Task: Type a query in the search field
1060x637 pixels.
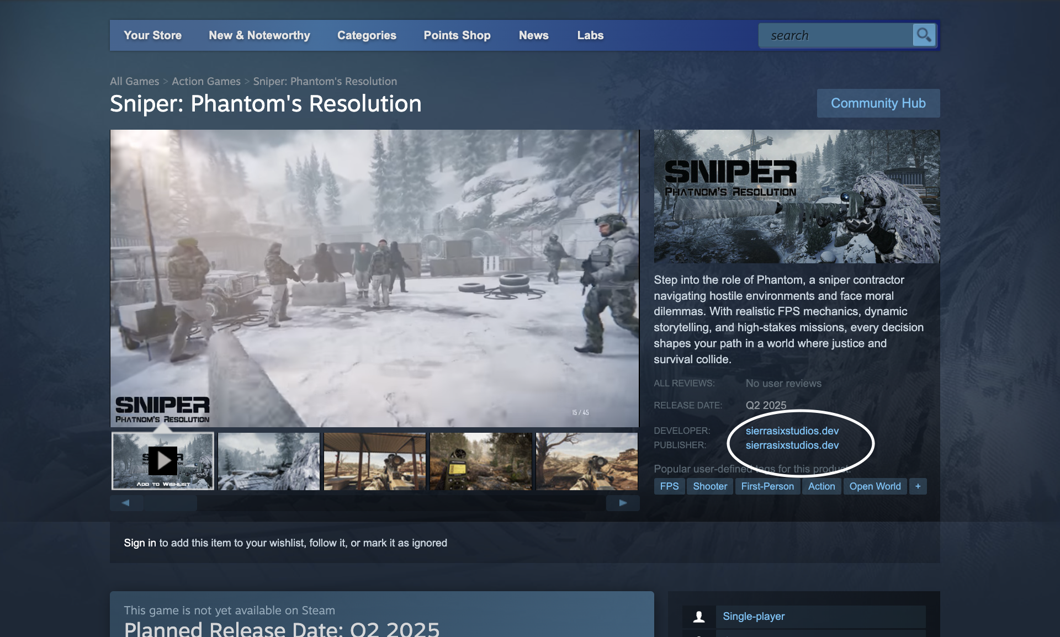Action: (834, 35)
